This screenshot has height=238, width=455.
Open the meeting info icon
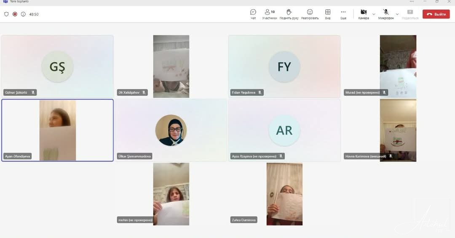tap(23, 14)
